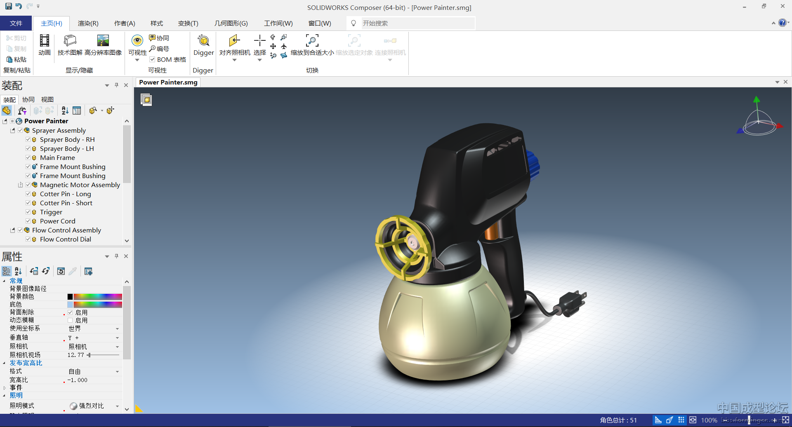Screen dimensions: 792x427
Task: Click Zoom to Fit (缩放到合适大小) icon
Action: point(312,41)
